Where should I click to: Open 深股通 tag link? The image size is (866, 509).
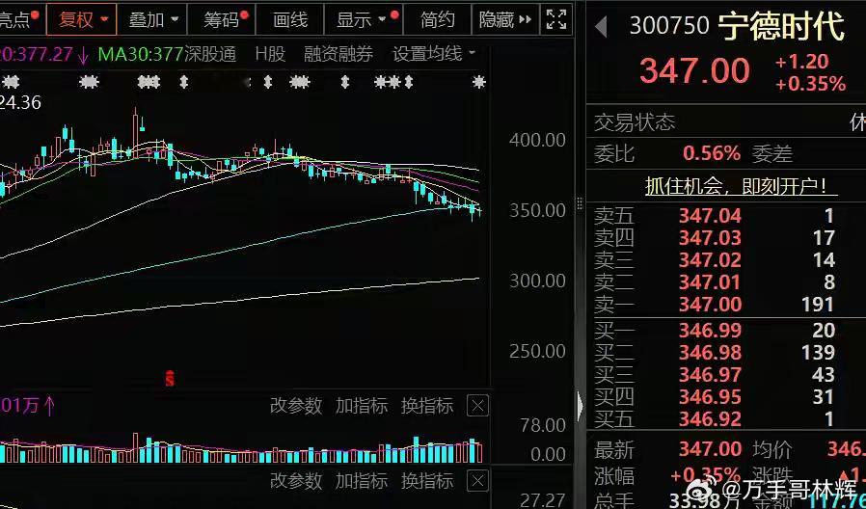210,54
